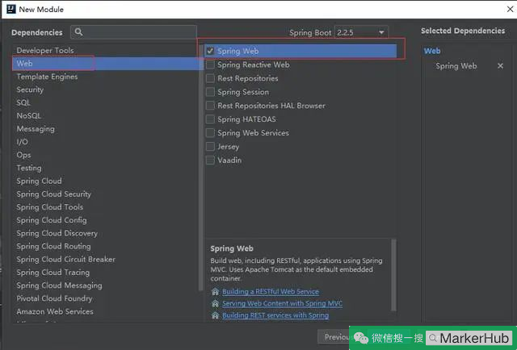Tick the Jersey checkbox
This screenshot has height=350, width=517.
click(210, 147)
